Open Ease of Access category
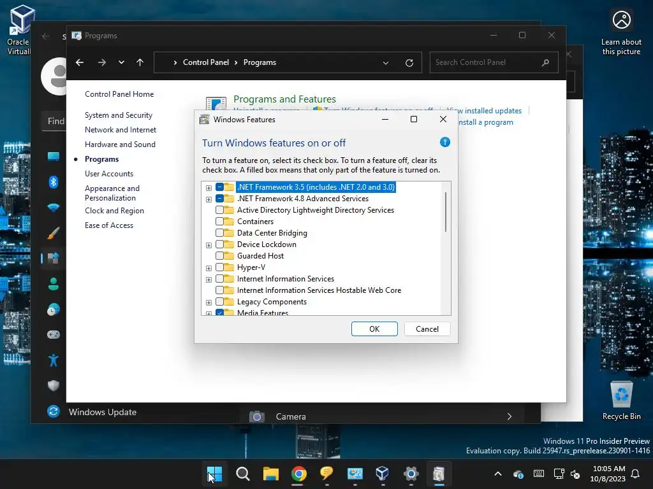Viewport: 653px width, 489px height. click(x=108, y=225)
